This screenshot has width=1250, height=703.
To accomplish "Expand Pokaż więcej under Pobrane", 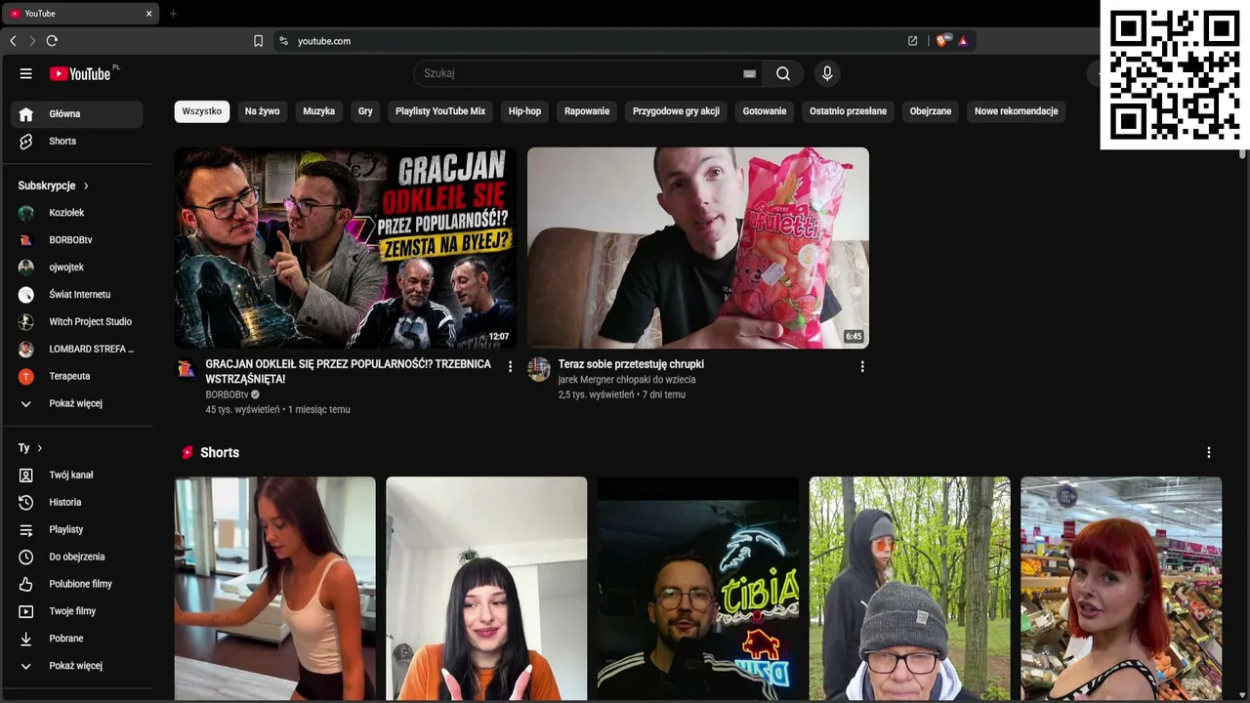I will point(76,666).
